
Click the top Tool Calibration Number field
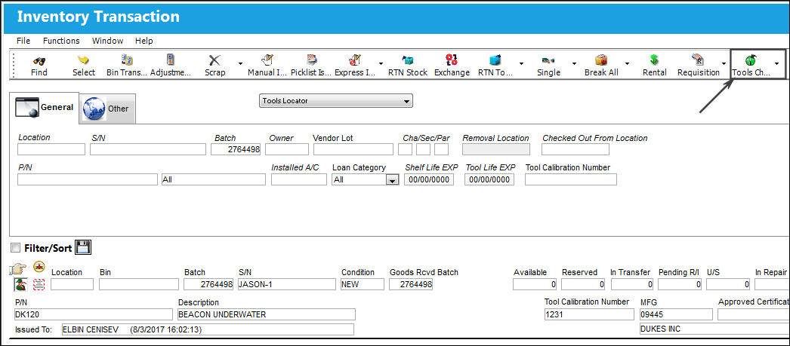pyautogui.click(x=571, y=179)
